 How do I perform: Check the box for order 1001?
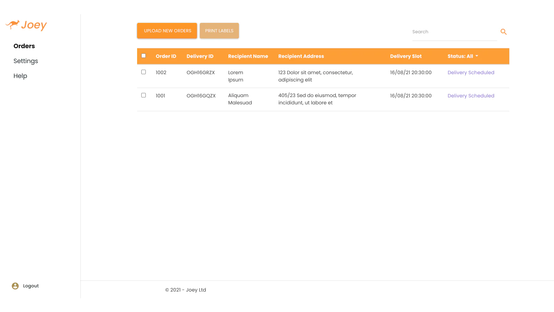pyautogui.click(x=143, y=95)
